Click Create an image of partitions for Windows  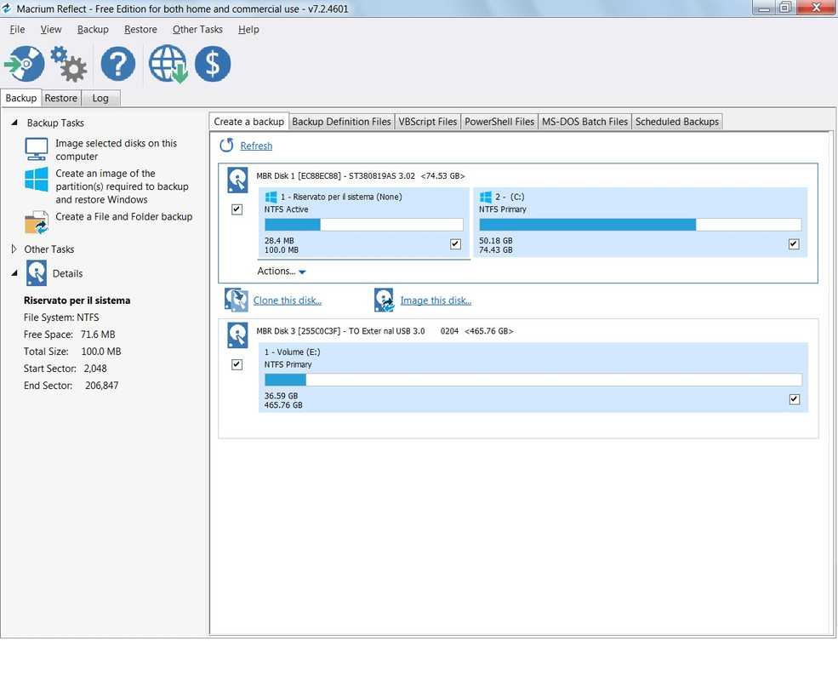point(122,186)
